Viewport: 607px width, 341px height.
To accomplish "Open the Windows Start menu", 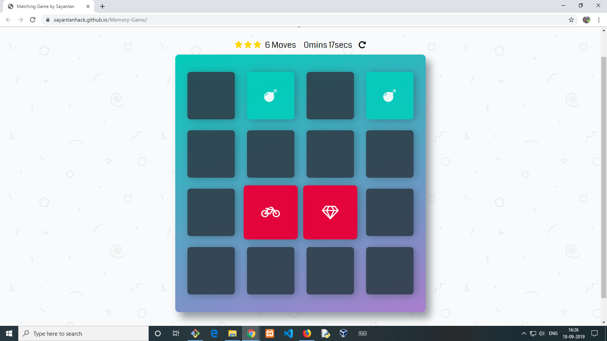I will [x=9, y=333].
